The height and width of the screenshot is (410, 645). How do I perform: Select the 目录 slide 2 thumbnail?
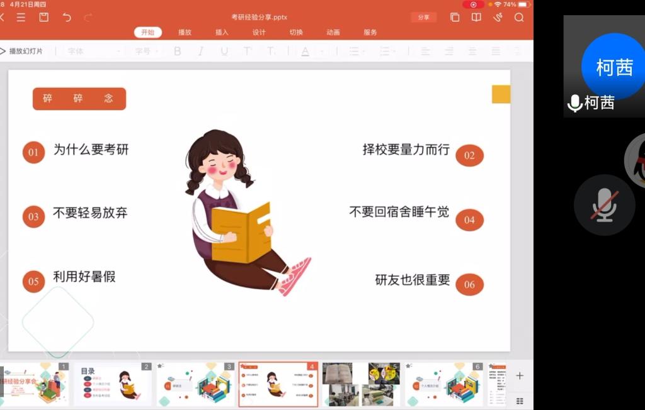[113, 384]
